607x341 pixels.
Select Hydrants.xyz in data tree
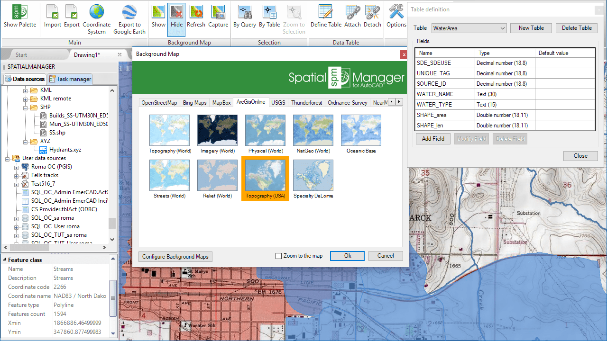(65, 150)
